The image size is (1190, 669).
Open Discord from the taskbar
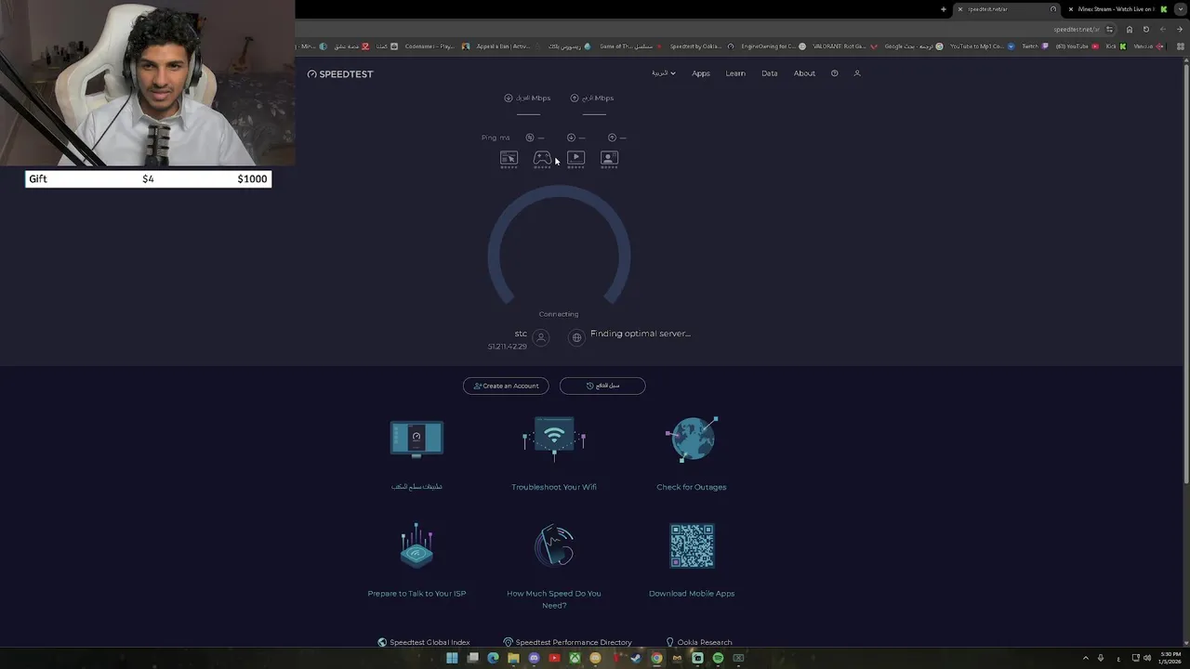click(534, 658)
